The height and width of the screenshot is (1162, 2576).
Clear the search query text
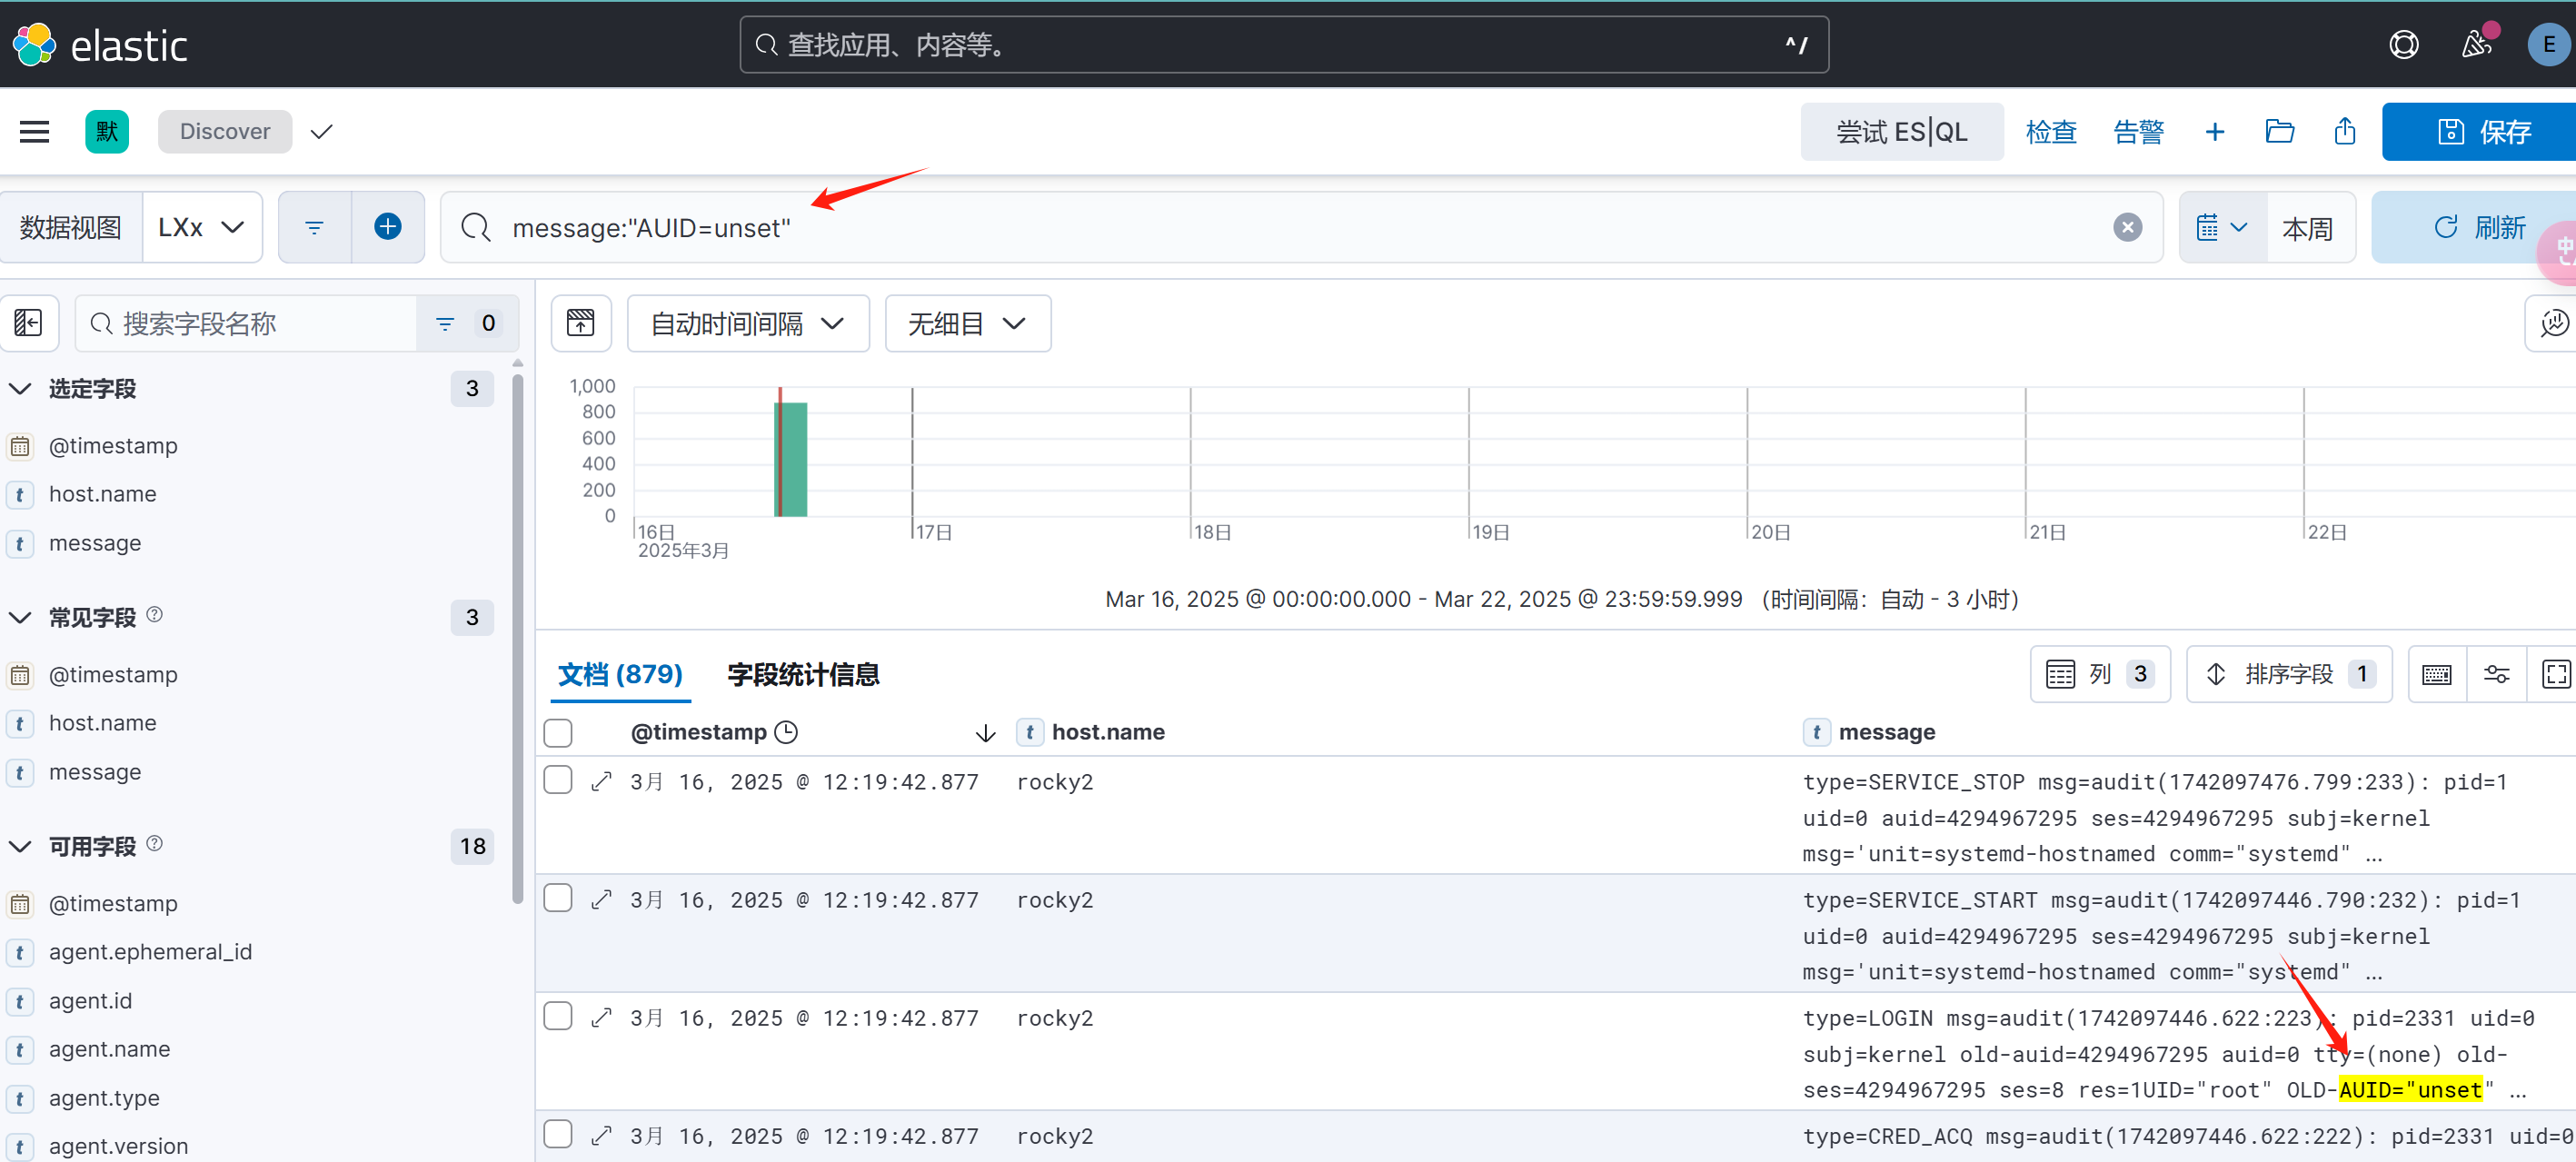pos(2127,227)
